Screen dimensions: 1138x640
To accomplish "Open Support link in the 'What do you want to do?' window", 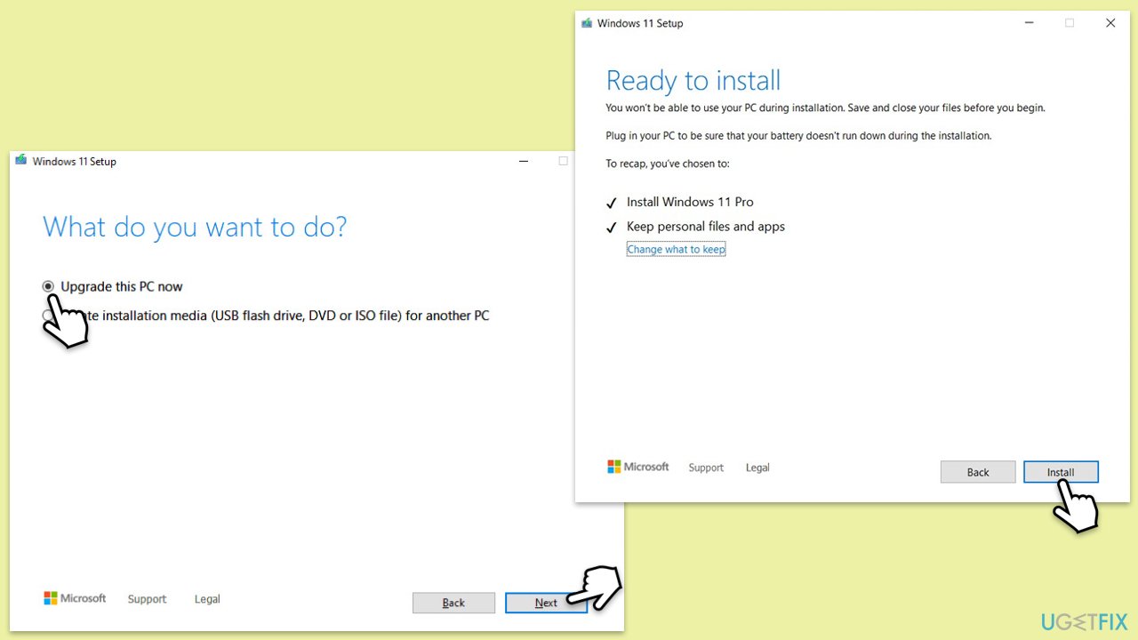I will pos(147,599).
